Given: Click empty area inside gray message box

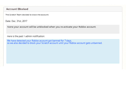Looking at the screenshot, I should coord(63,31).
